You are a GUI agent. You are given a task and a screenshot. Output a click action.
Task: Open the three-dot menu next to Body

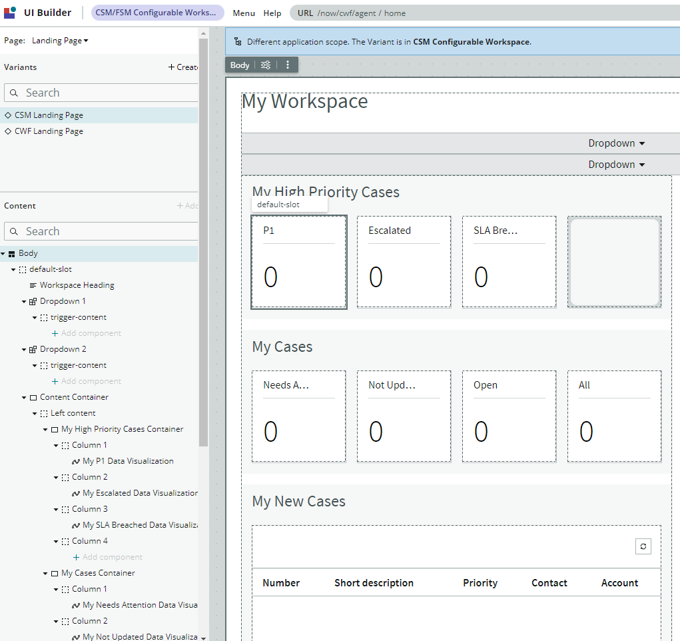point(288,65)
